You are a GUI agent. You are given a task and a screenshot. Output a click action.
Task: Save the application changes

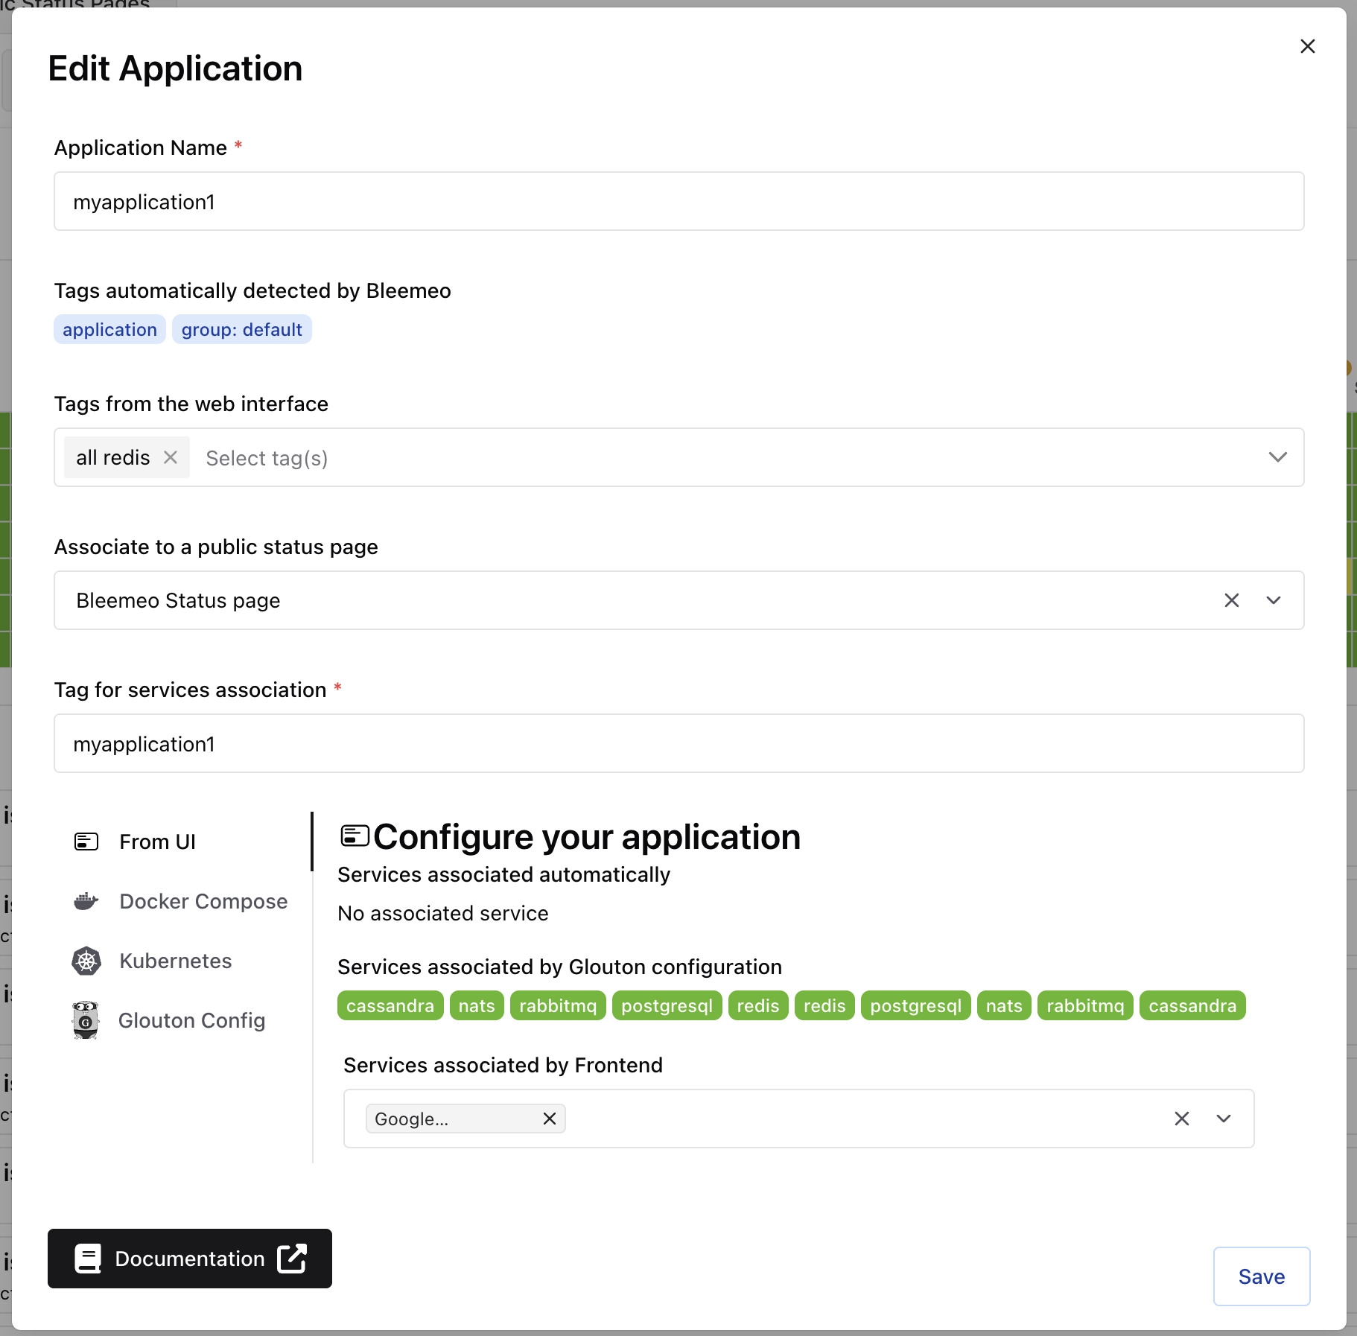1261,1276
